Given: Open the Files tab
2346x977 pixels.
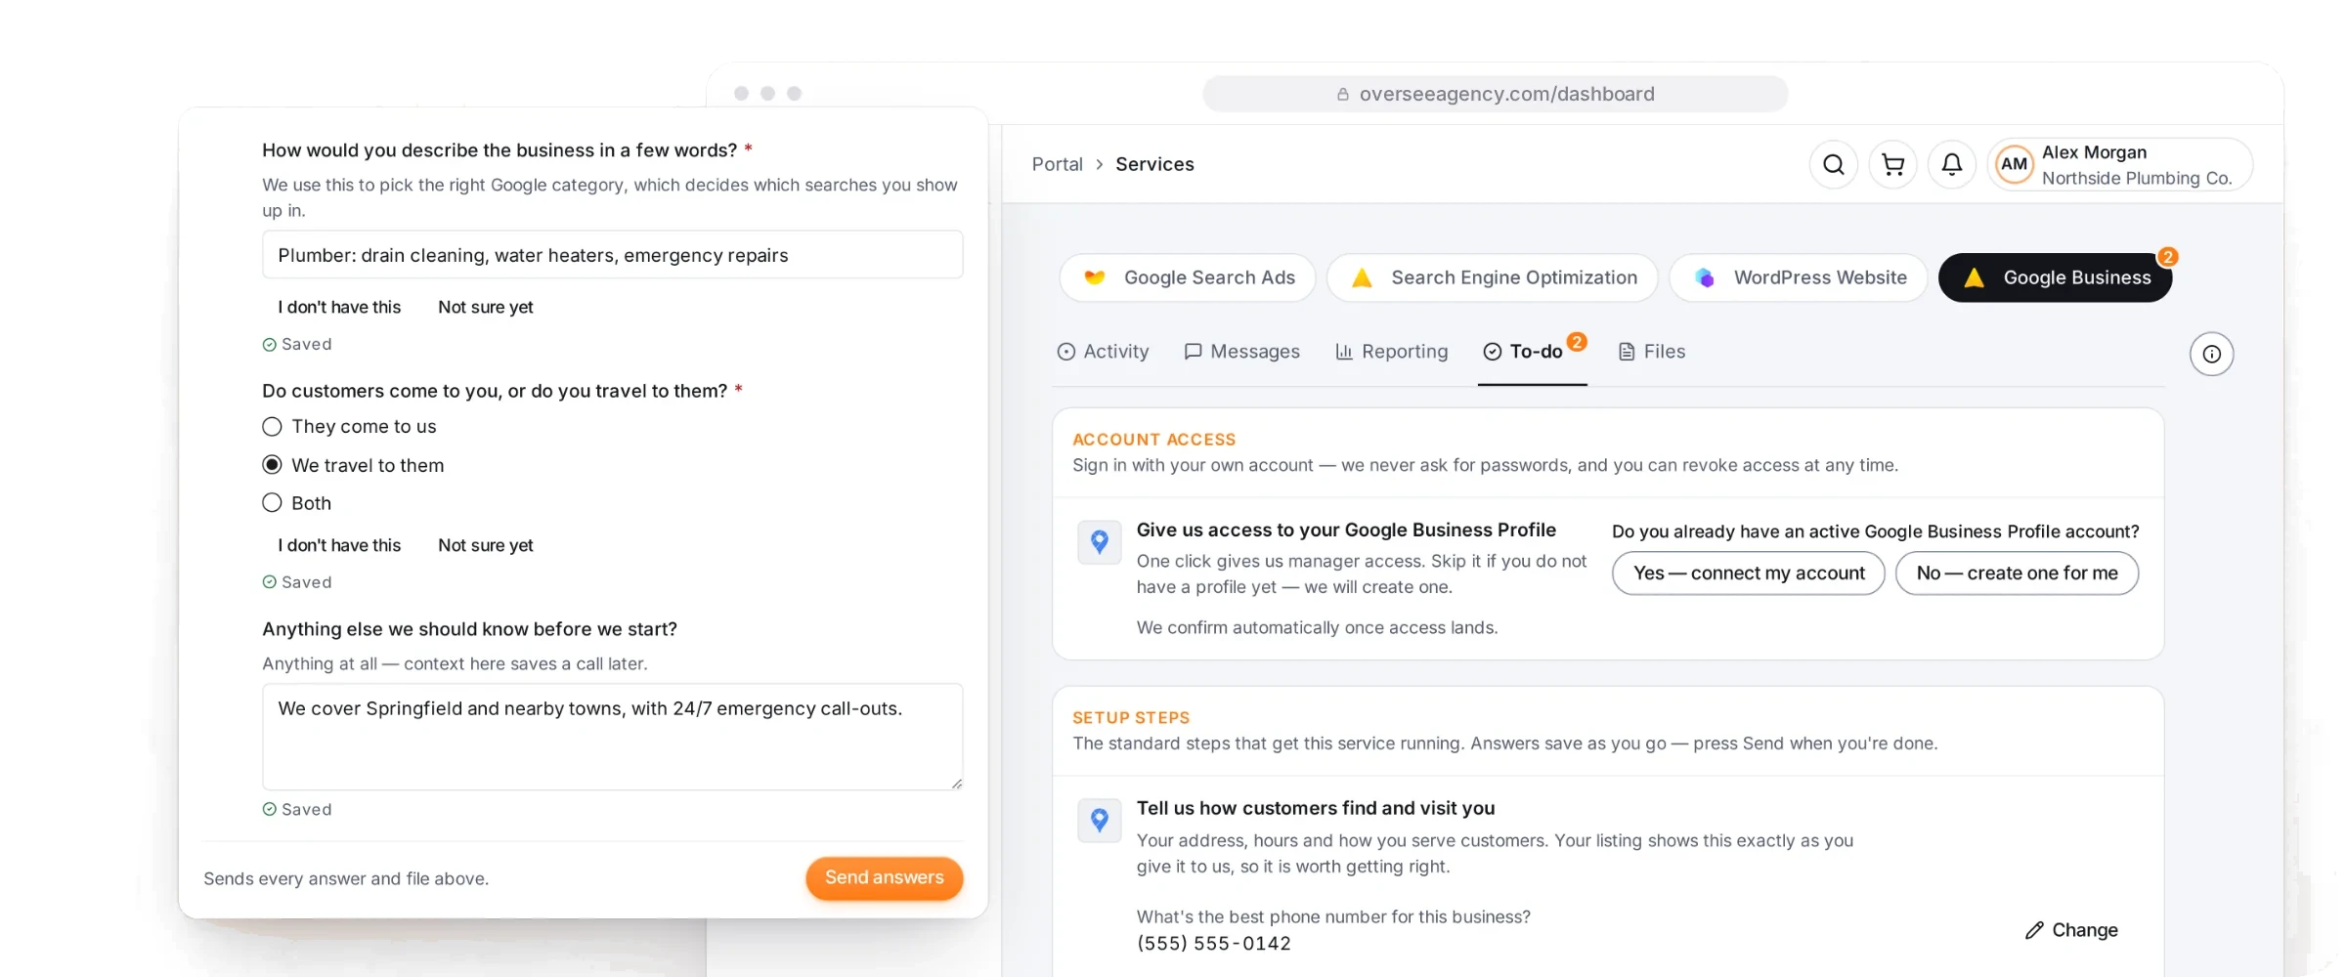Looking at the screenshot, I should [1652, 352].
